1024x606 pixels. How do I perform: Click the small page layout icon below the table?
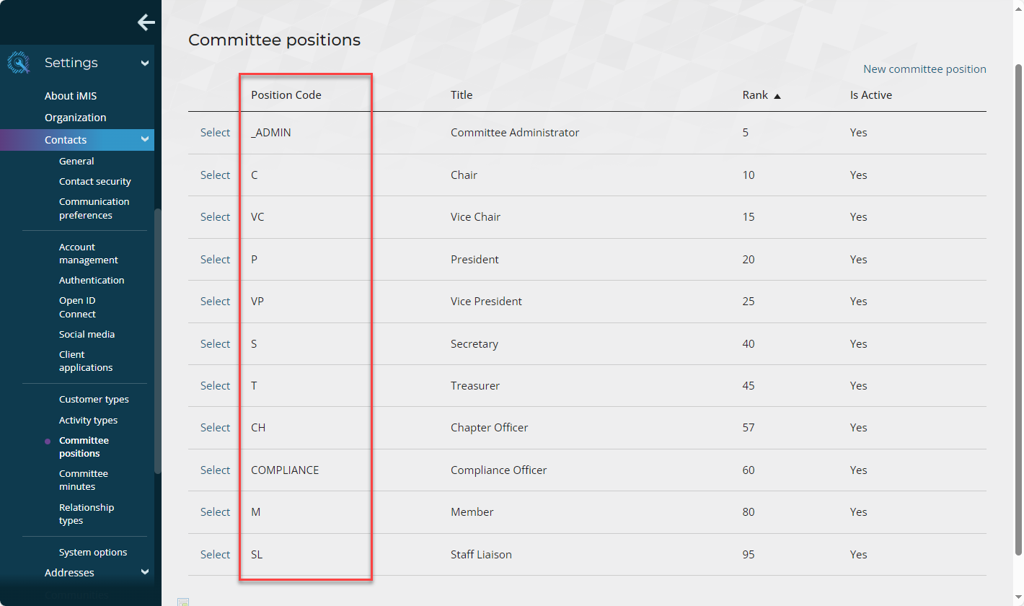tap(183, 602)
